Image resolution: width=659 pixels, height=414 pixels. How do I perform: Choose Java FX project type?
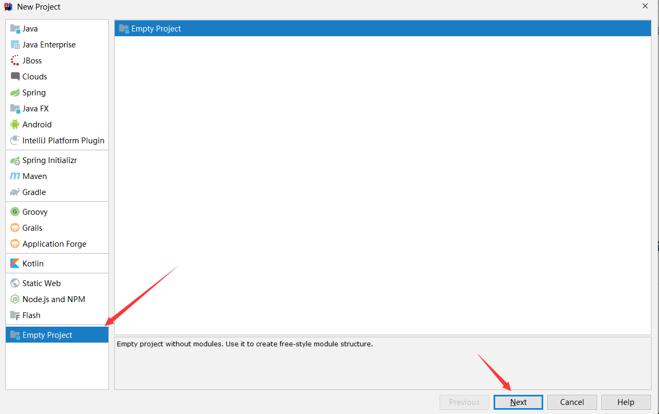point(57,109)
